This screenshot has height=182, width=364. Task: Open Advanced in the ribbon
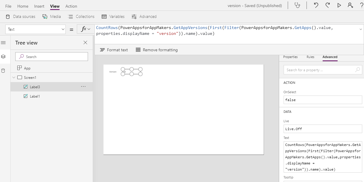[144, 16]
